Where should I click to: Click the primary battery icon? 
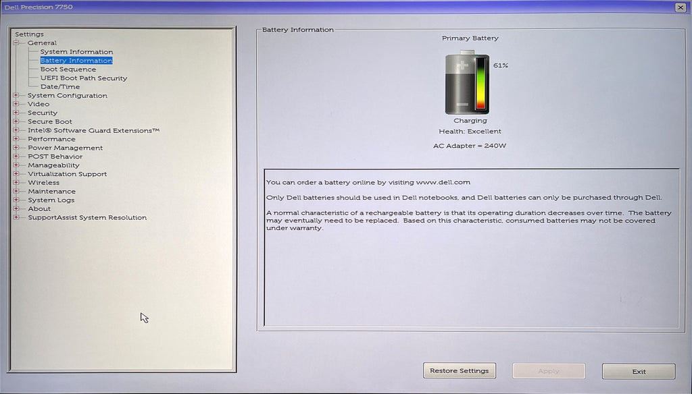coord(467,82)
